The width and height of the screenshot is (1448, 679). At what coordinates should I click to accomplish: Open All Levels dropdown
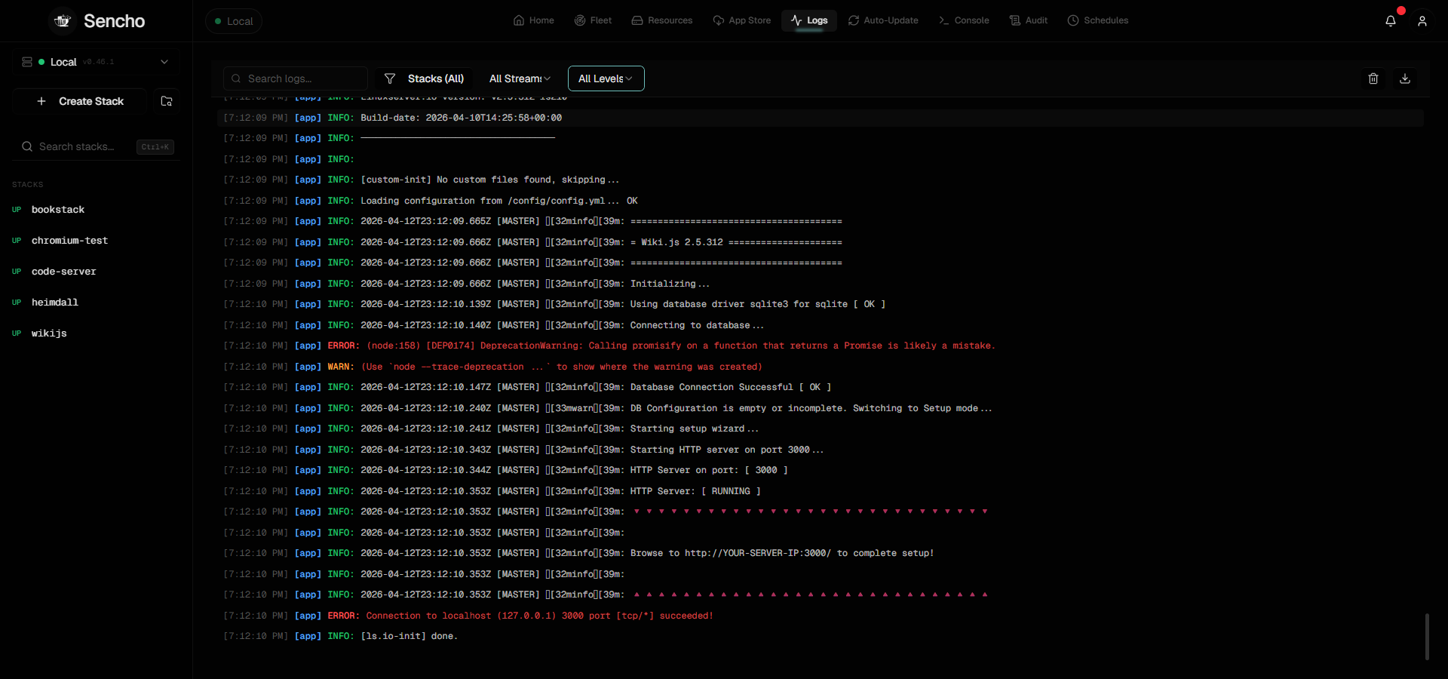[606, 78]
